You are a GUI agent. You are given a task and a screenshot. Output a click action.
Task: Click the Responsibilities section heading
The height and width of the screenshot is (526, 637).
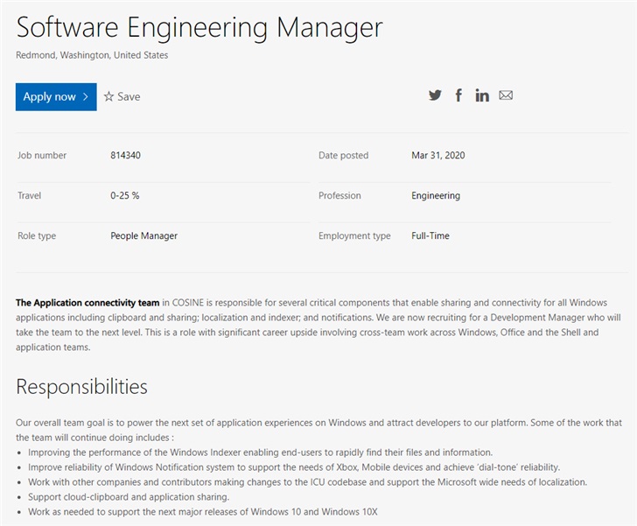[81, 386]
